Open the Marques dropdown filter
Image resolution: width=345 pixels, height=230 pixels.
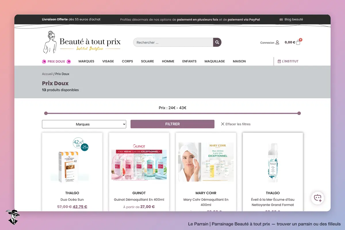coord(84,124)
